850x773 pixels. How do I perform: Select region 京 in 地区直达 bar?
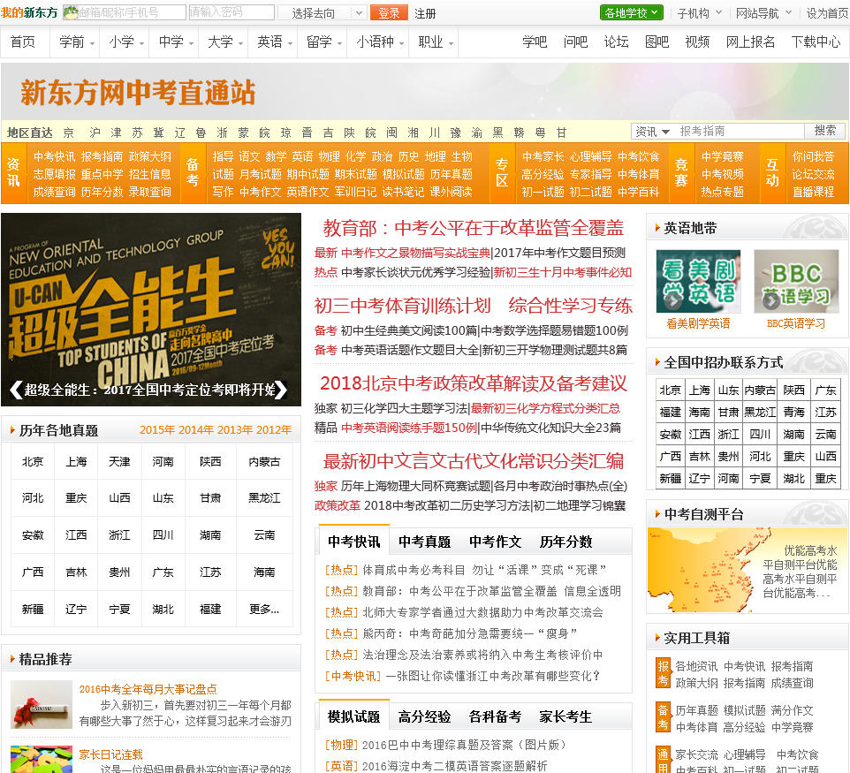pos(68,133)
